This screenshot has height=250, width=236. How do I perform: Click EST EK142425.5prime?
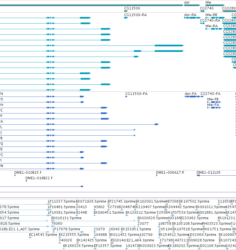click(92, 240)
